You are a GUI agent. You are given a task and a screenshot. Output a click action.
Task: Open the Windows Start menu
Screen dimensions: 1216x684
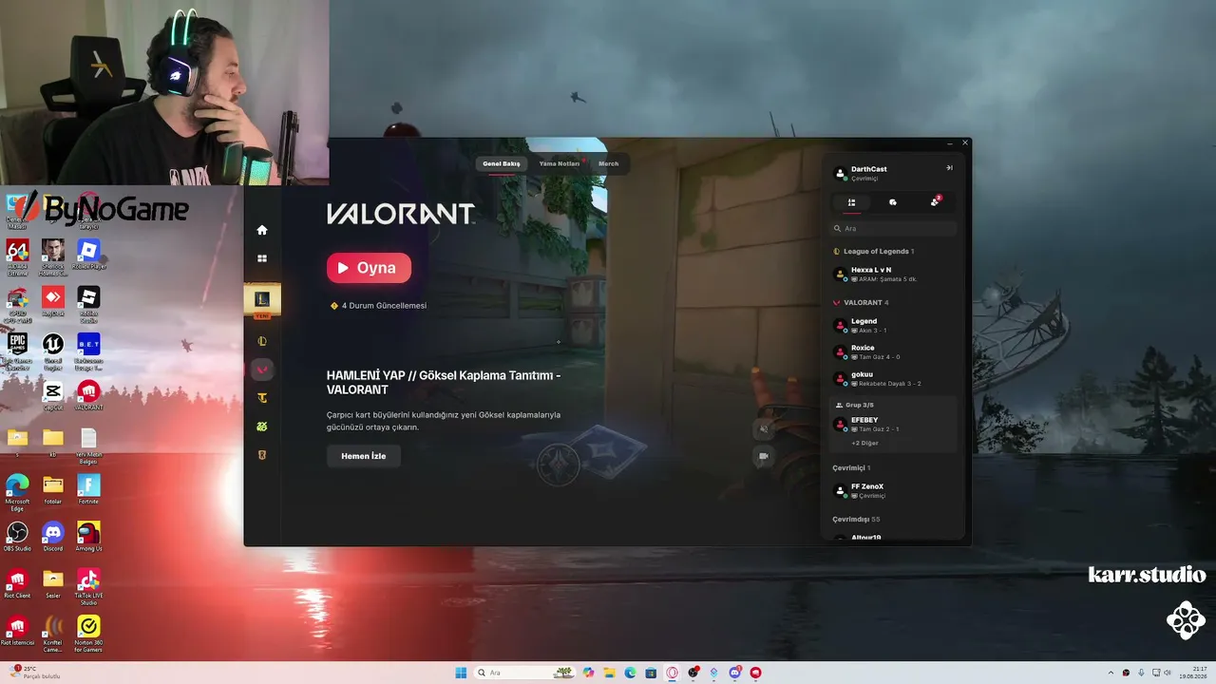tap(461, 673)
